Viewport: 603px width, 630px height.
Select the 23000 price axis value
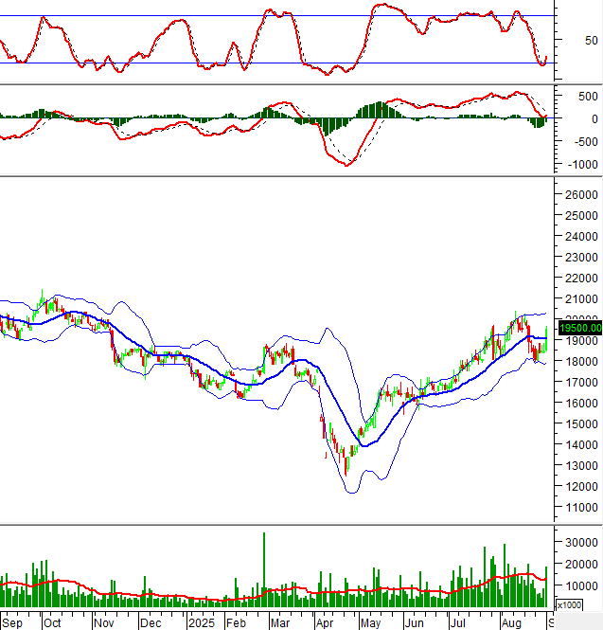(581, 257)
